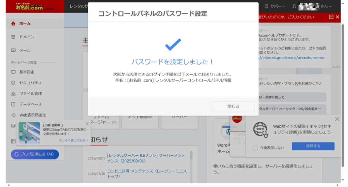Viewport: 348px width, 187px height.
Task: Follow the さっそく使ってみる link
Action: 73,140
